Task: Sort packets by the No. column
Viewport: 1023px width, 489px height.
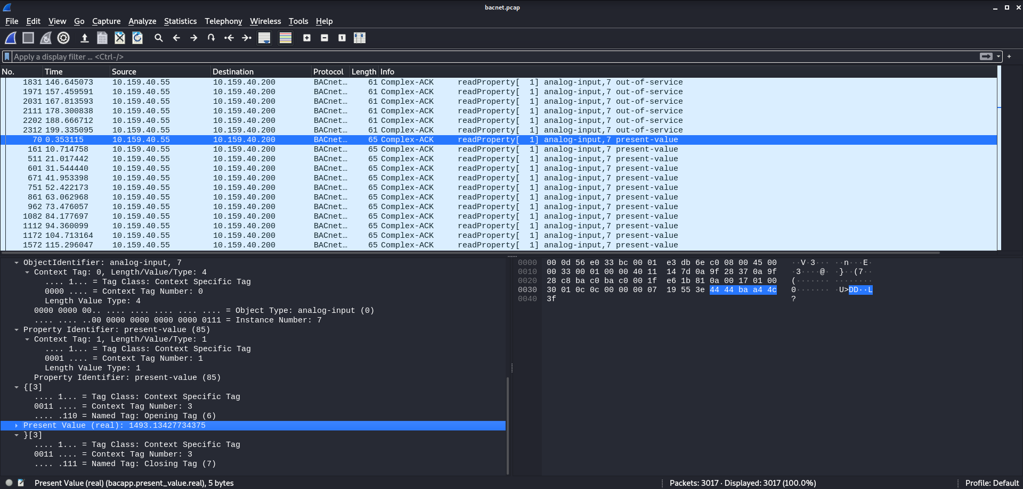Action: [x=21, y=71]
